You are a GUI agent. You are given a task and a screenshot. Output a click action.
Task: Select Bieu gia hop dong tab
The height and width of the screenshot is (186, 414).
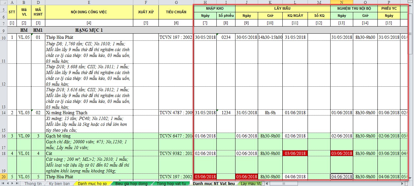(131, 183)
